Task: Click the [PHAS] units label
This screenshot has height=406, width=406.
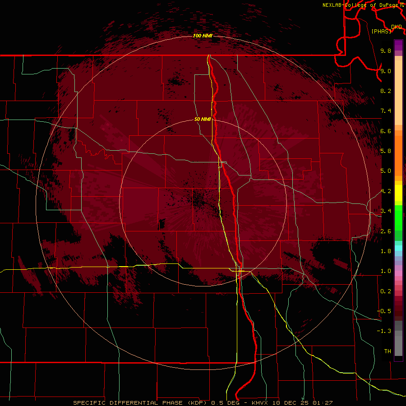Action: (x=381, y=31)
